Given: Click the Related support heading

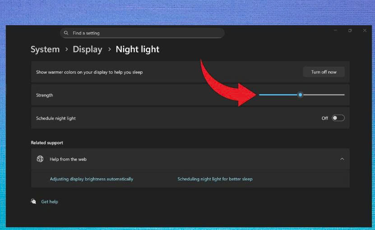Looking at the screenshot, I should pyautogui.click(x=47, y=143).
